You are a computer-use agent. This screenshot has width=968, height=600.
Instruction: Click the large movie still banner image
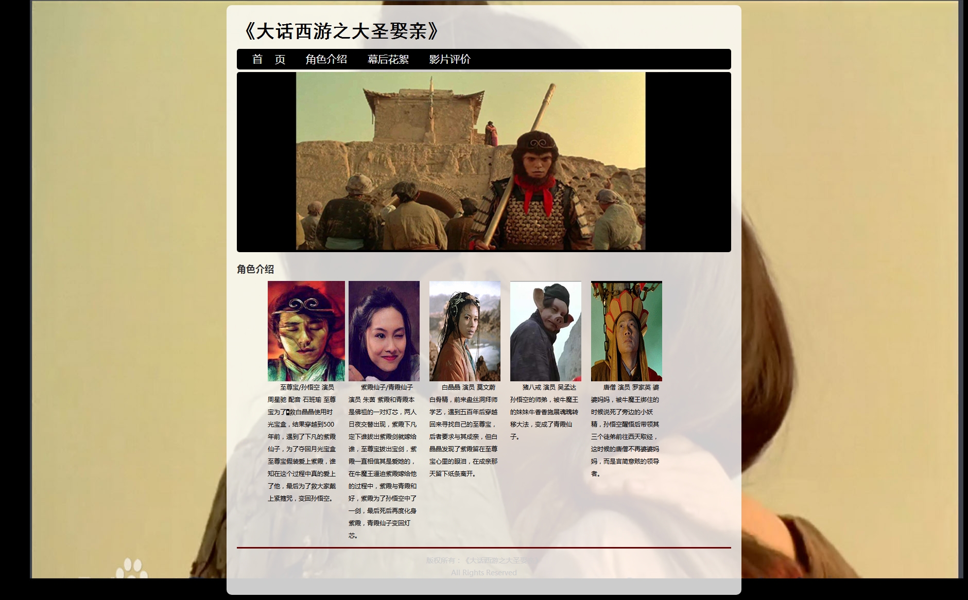471,161
